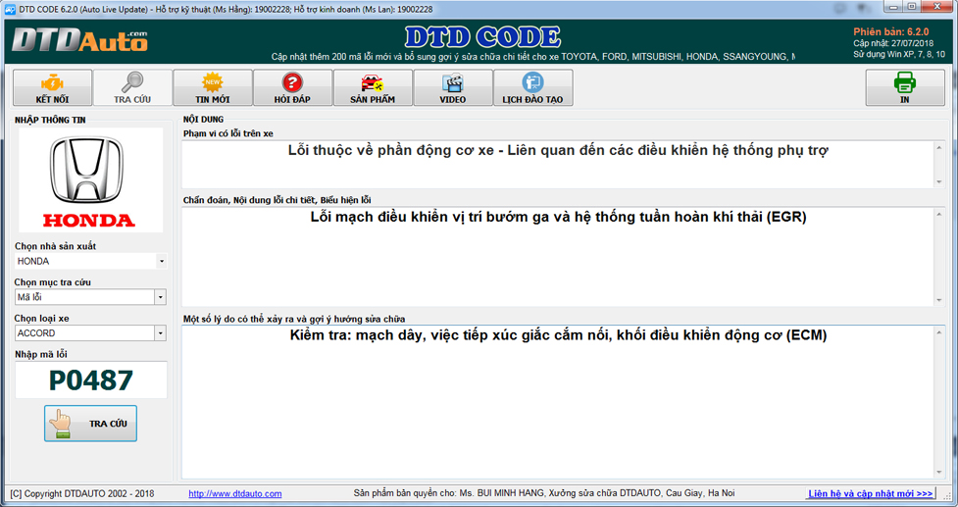Viewport: 958px width, 507px height.
Task: Open the Mã lỗi lookup category dropdown
Action: tap(90, 297)
